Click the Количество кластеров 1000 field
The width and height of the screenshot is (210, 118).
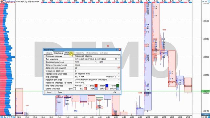pos(97,65)
